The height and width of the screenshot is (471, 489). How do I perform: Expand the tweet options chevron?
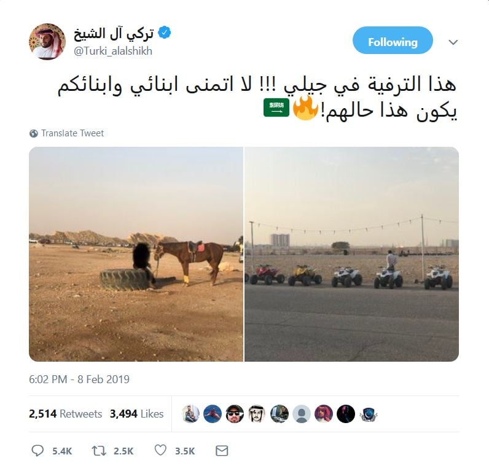(453, 42)
